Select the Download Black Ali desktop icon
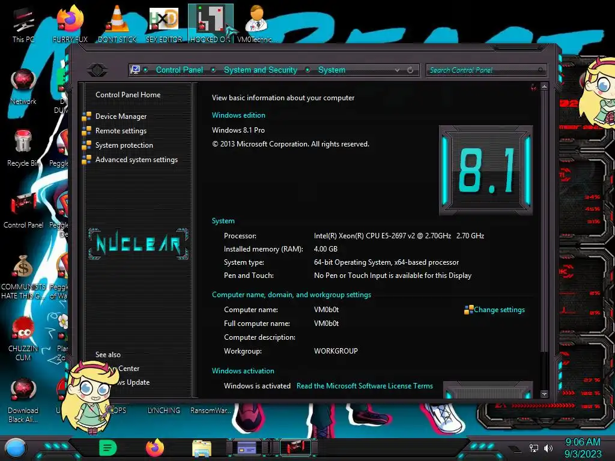615x461 pixels. click(23, 400)
